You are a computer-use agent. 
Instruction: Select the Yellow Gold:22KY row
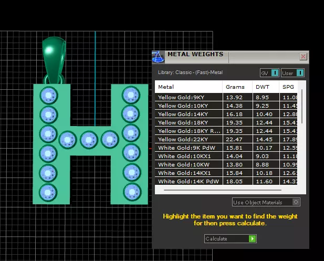point(226,139)
